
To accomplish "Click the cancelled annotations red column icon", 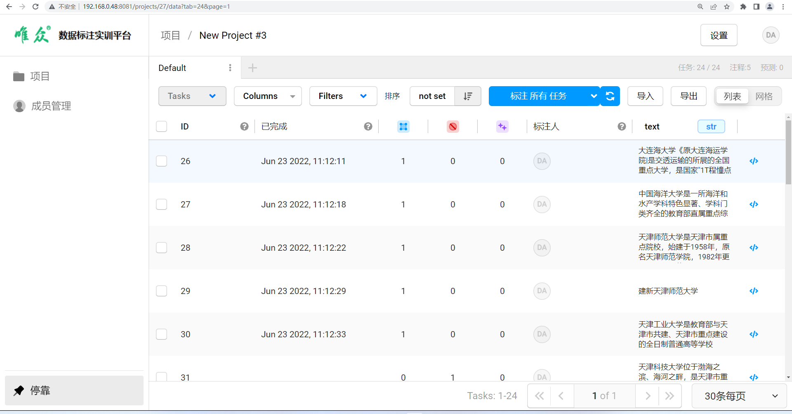I will pyautogui.click(x=453, y=127).
